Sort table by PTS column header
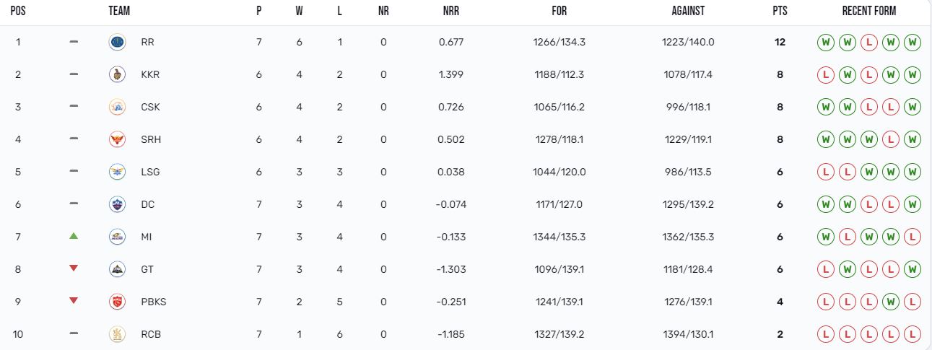The height and width of the screenshot is (350, 932). 780,12
